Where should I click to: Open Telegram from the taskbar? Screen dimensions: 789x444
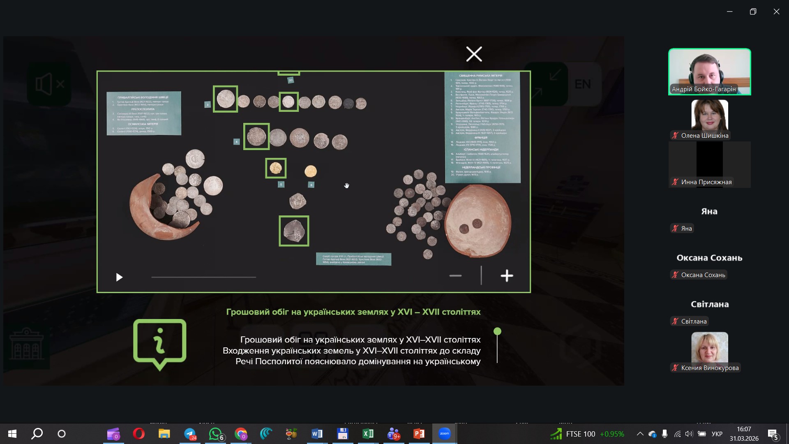pyautogui.click(x=190, y=434)
